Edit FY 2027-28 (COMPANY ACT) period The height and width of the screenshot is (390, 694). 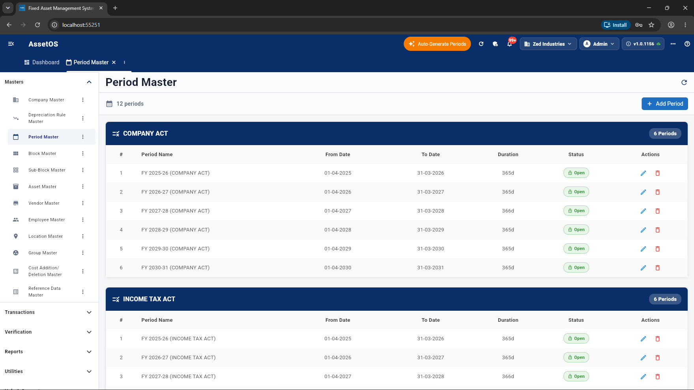[x=643, y=211]
